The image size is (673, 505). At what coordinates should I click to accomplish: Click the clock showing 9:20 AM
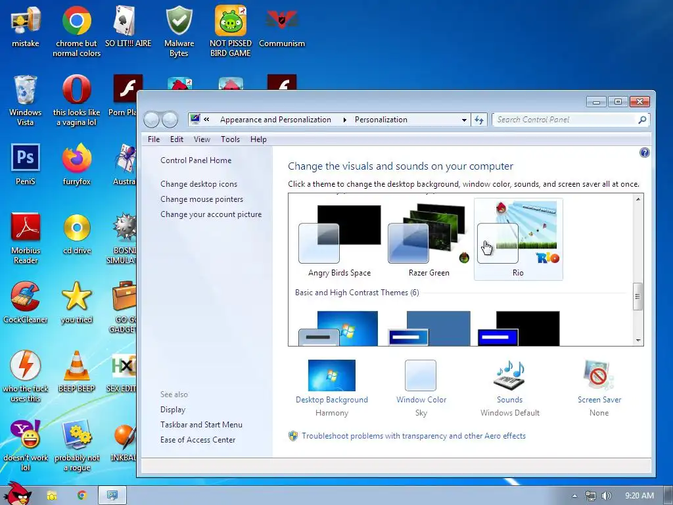coord(639,496)
